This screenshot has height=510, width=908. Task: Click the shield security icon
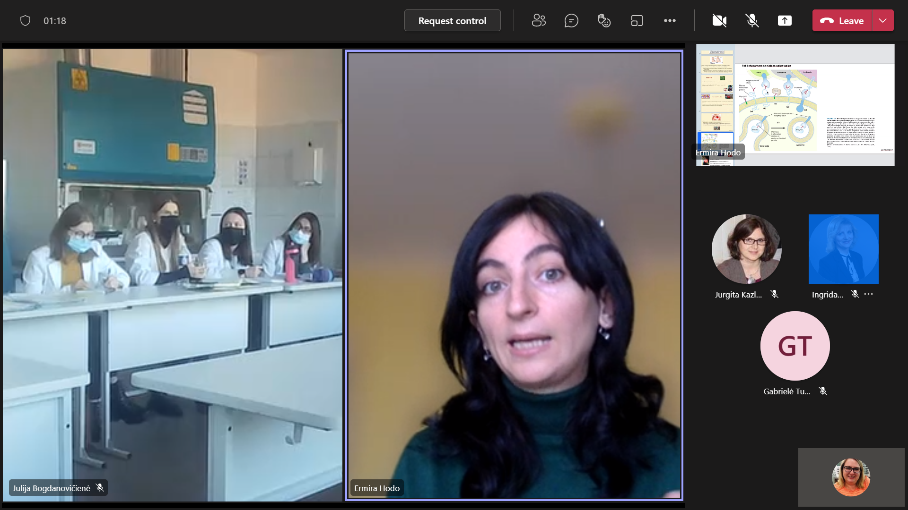(x=26, y=21)
